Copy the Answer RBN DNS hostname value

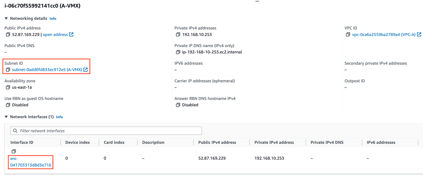[x=178, y=105]
